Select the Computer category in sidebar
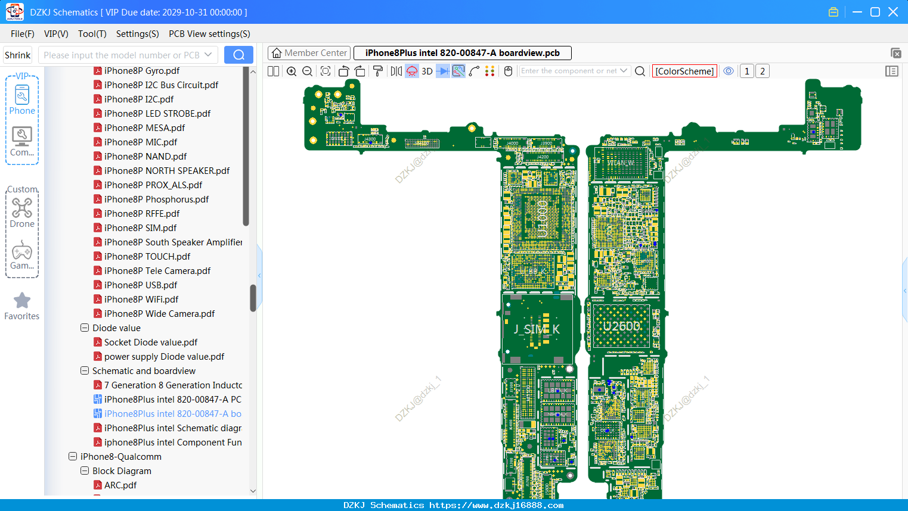The height and width of the screenshot is (511, 908). 22,142
